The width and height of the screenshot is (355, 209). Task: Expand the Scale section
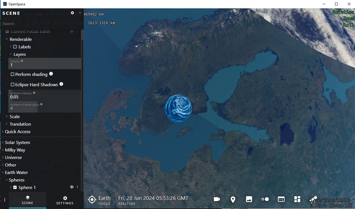[x=7, y=116]
